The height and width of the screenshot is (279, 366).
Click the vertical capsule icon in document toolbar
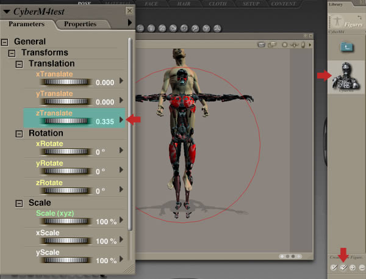[303, 45]
